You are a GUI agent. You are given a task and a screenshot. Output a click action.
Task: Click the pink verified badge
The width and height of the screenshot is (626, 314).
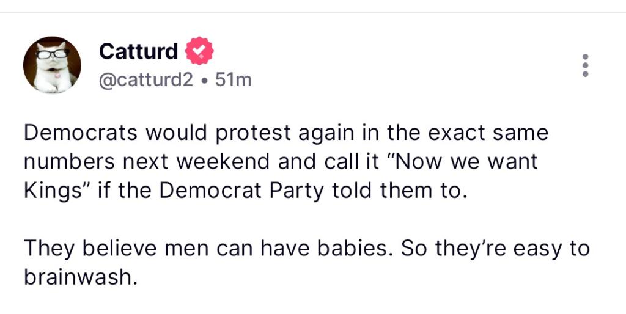point(199,51)
